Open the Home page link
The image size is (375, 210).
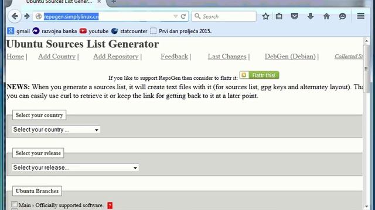pyautogui.click(x=15, y=57)
